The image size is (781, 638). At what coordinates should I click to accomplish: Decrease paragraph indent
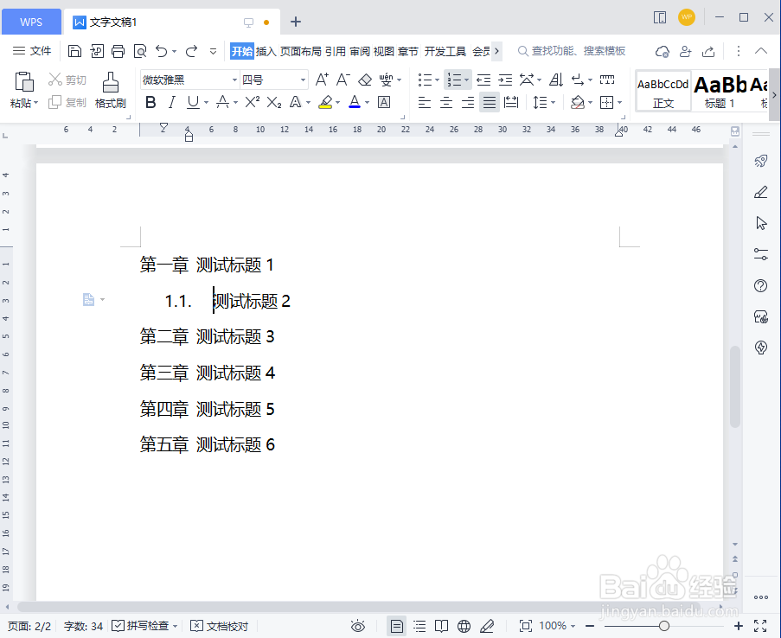pyautogui.click(x=483, y=80)
